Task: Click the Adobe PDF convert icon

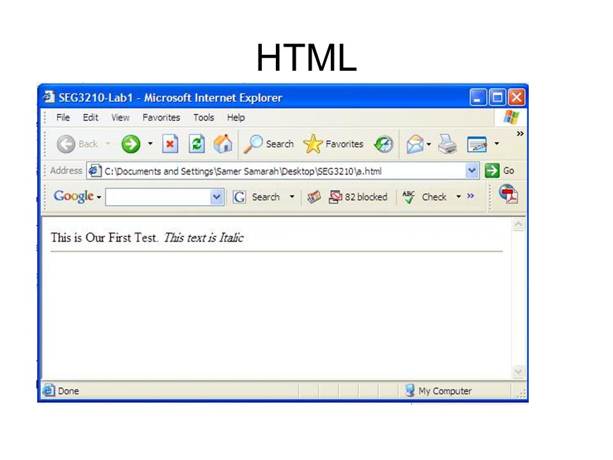Action: click(508, 194)
